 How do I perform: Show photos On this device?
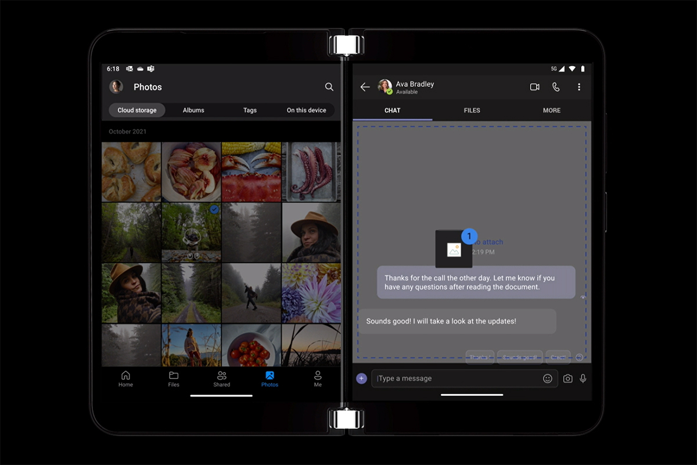[x=306, y=110]
